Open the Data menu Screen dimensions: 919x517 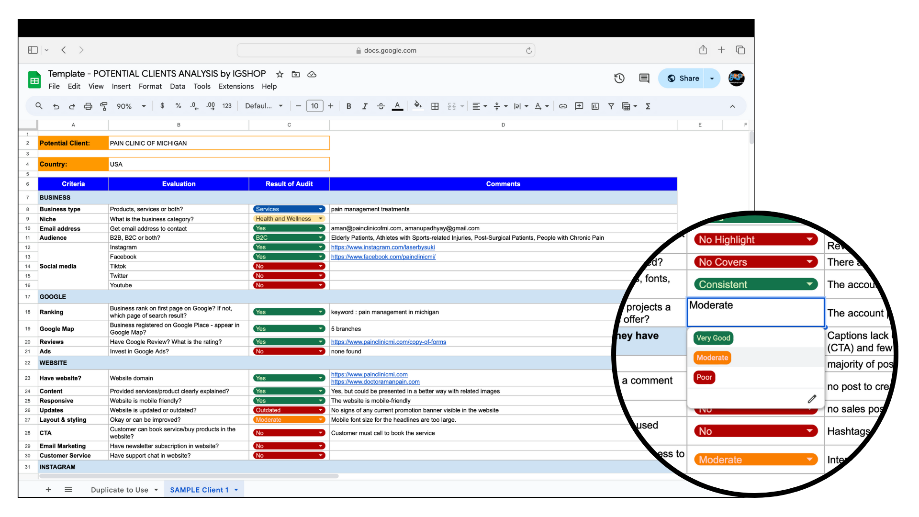(x=177, y=86)
